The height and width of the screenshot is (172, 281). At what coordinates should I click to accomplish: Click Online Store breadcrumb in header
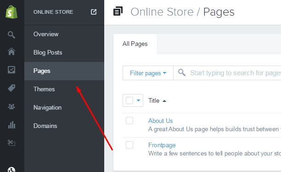[162, 12]
